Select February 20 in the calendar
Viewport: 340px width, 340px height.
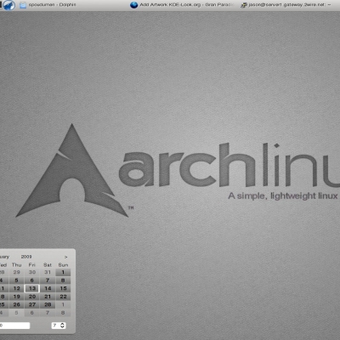32,297
